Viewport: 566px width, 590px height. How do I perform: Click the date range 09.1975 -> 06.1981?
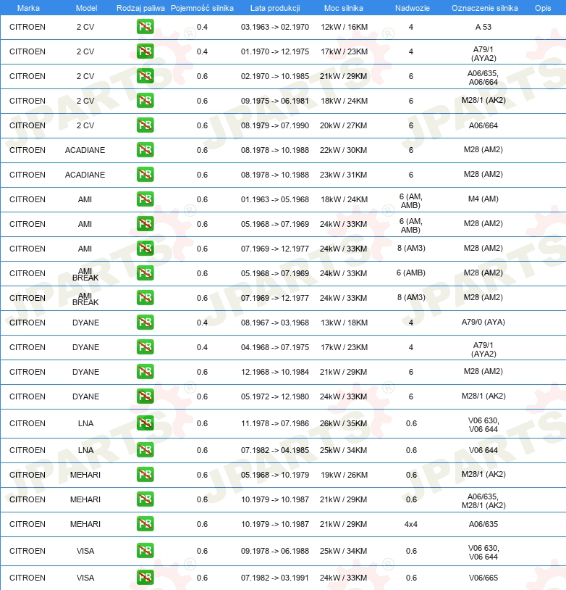tap(275, 101)
